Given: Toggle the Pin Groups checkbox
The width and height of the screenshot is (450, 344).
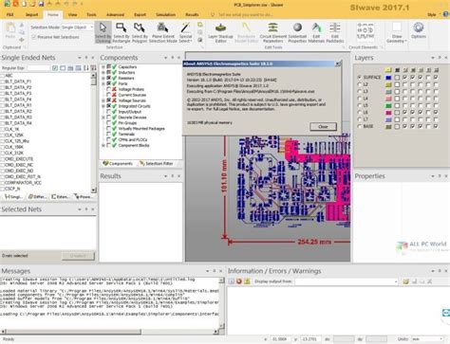Looking at the screenshot, I should (x=108, y=123).
